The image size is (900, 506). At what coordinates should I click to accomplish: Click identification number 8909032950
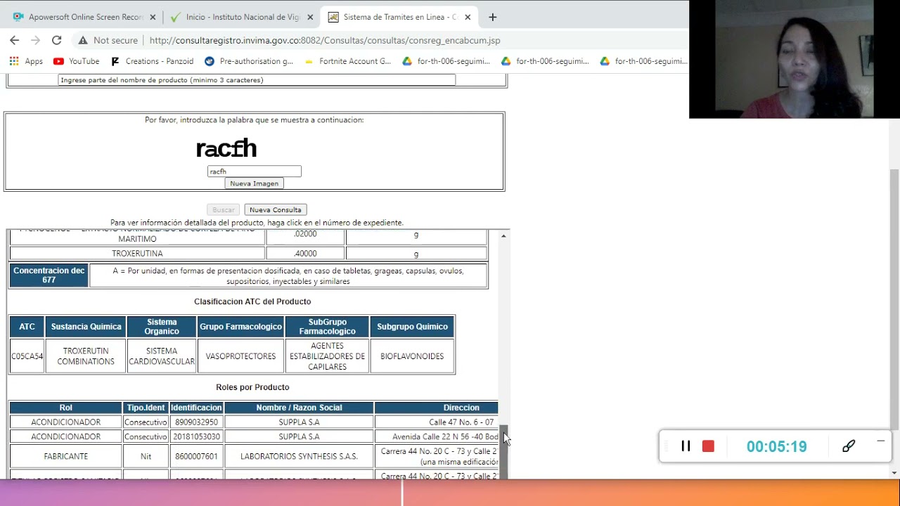click(196, 422)
